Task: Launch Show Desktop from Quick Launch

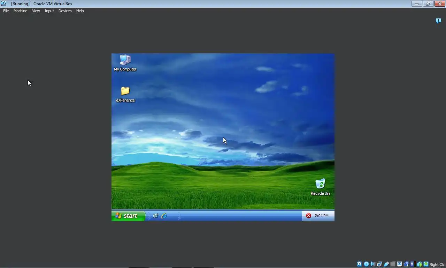Action: pos(155,216)
